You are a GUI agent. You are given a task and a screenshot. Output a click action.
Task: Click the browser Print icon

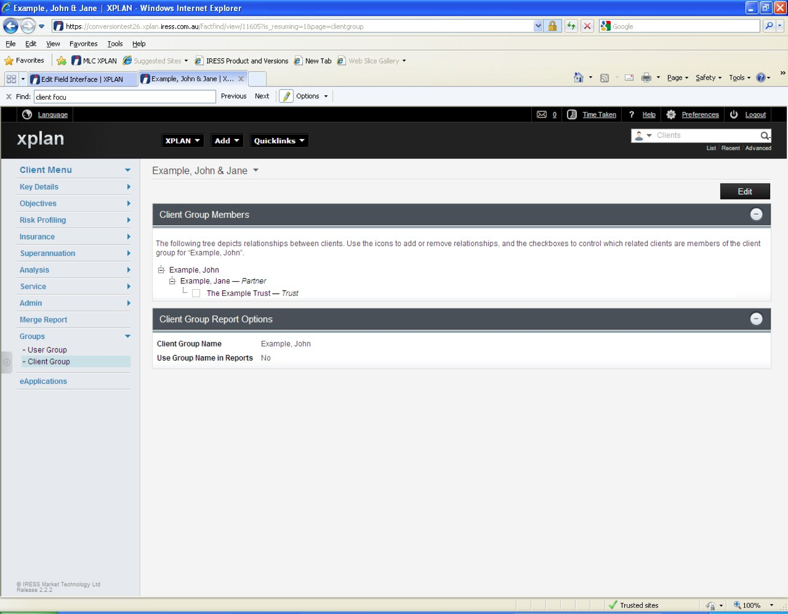click(646, 78)
